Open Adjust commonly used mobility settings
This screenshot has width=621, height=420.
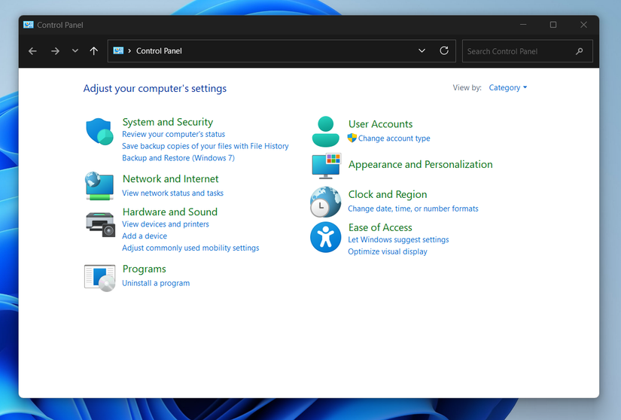pyautogui.click(x=190, y=248)
